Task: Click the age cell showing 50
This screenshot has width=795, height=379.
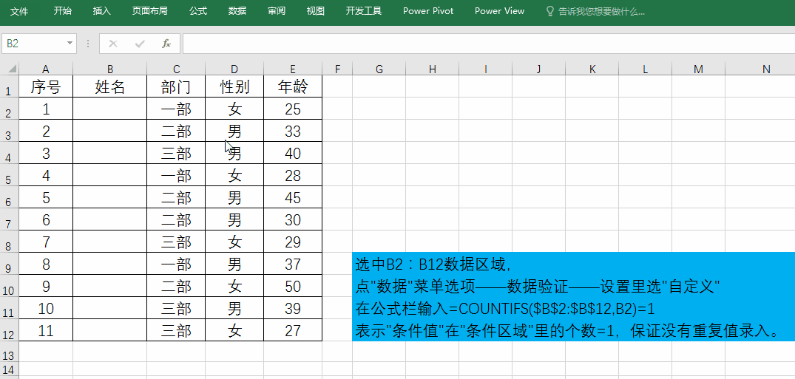Action: pos(293,286)
